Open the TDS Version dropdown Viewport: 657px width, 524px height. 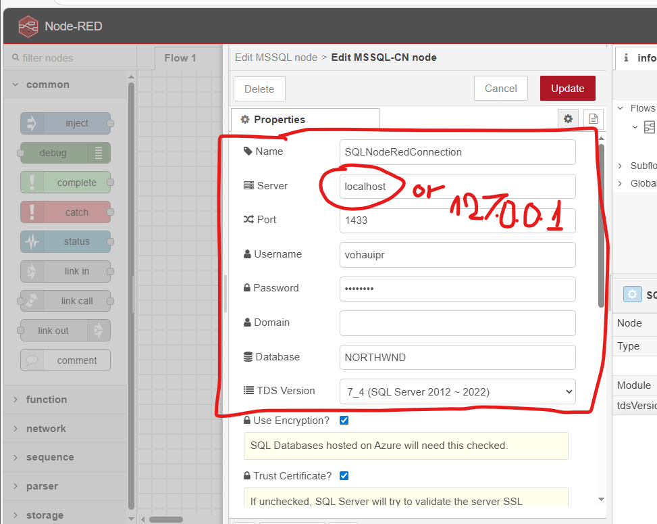click(x=457, y=391)
